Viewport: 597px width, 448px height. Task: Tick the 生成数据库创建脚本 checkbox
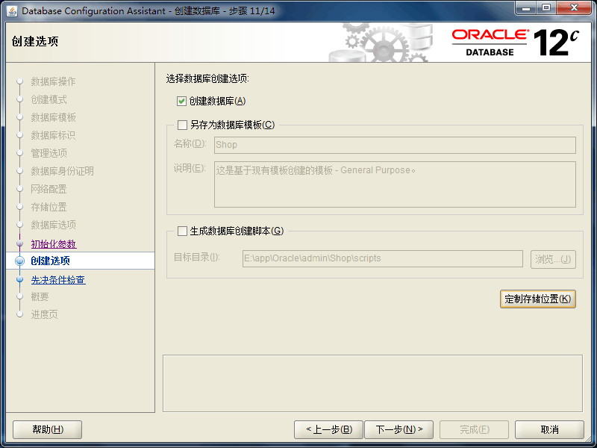coord(182,231)
